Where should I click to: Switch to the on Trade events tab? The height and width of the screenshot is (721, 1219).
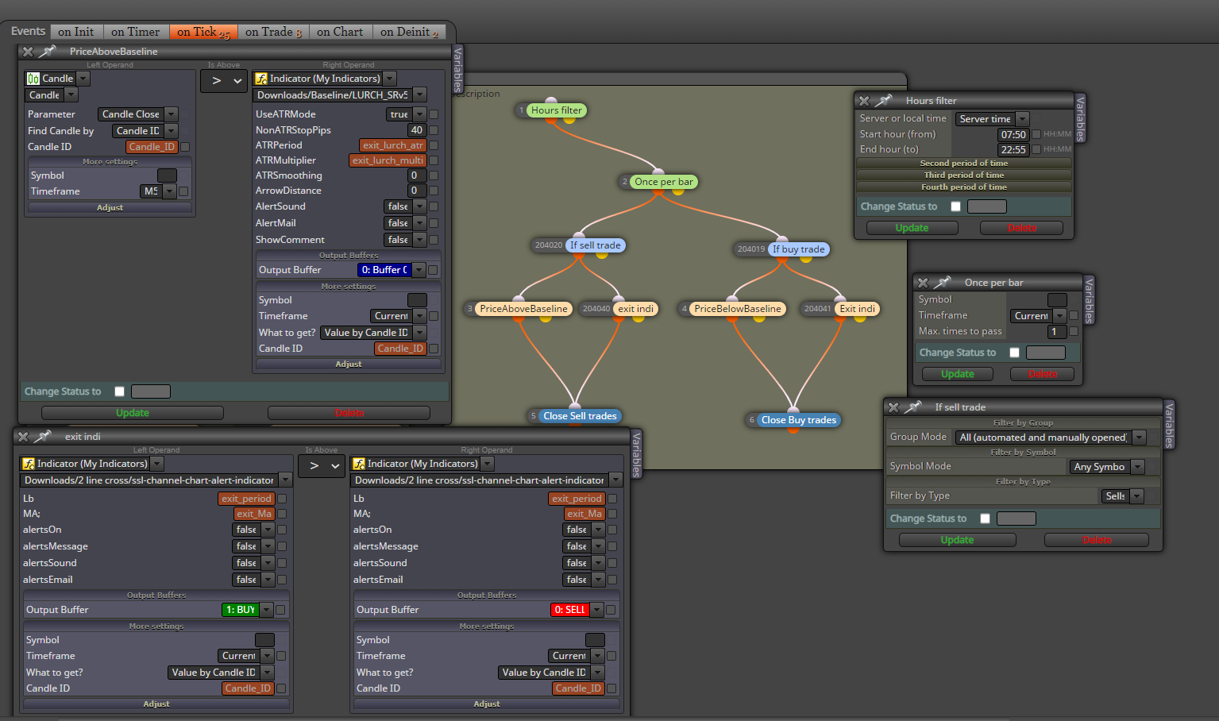click(x=273, y=32)
